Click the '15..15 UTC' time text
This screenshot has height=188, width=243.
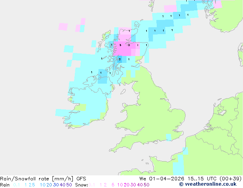(x=202, y=179)
